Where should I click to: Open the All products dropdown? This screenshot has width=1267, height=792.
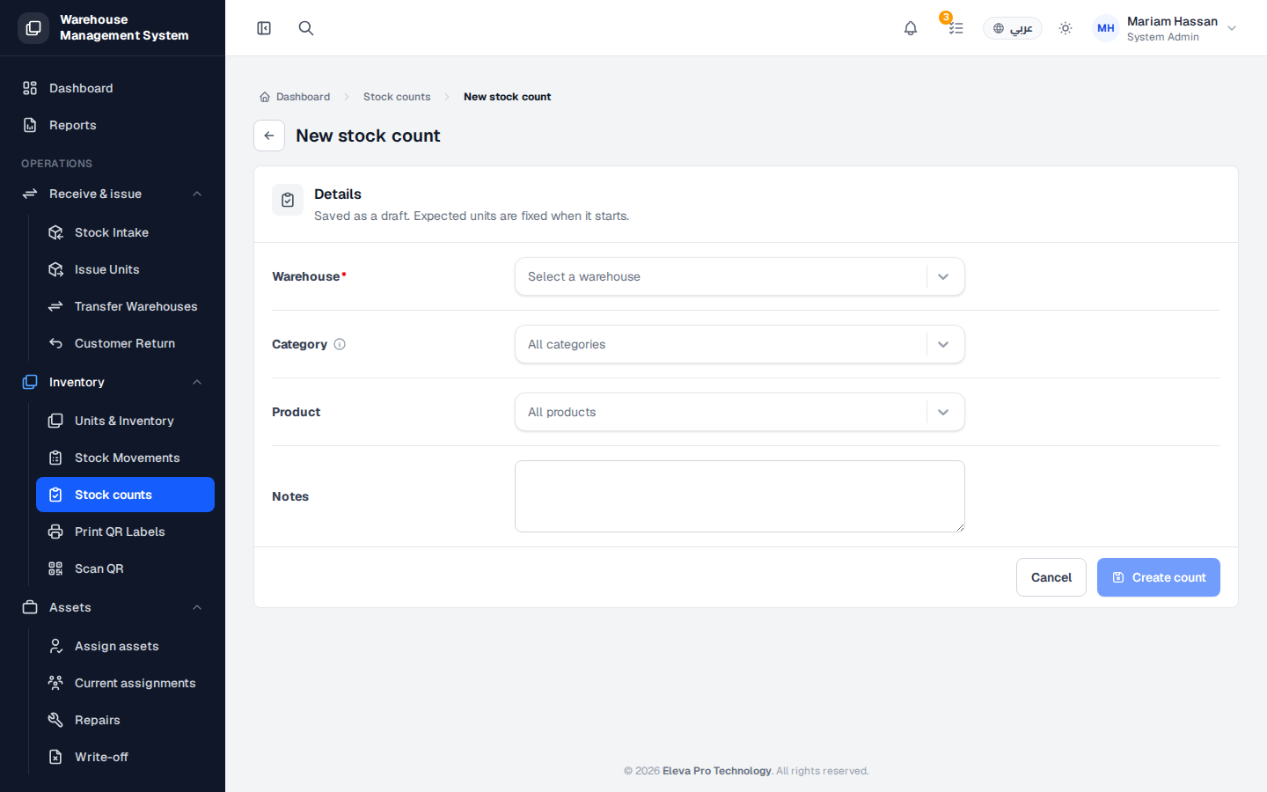(x=740, y=412)
